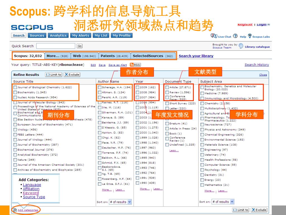Switch to More... (928) results tab
The image size is (286, 215).
pos(57,56)
